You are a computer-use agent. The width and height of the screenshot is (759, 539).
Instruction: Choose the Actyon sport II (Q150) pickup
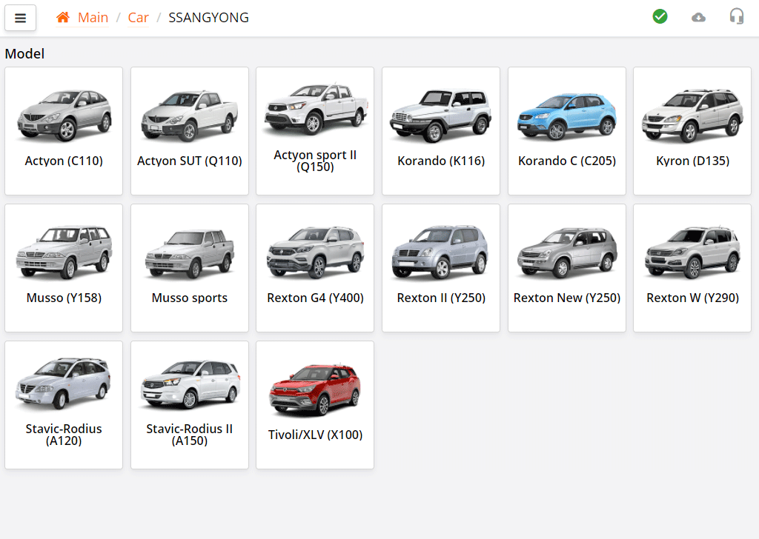314,131
